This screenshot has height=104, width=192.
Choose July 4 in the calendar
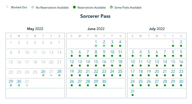point(141,52)
